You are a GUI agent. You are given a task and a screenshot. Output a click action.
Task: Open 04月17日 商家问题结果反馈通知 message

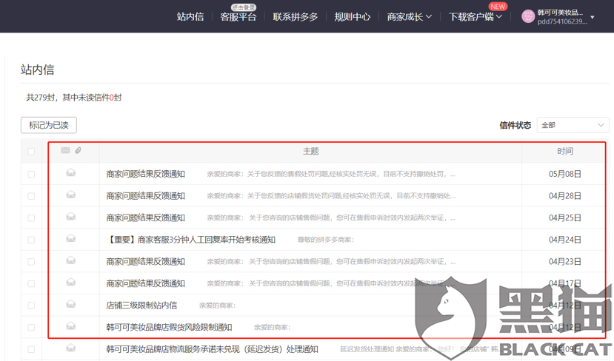tap(146, 283)
